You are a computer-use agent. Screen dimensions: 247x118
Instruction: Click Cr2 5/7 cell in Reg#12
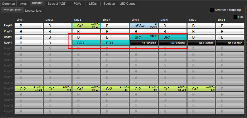pos(144,89)
